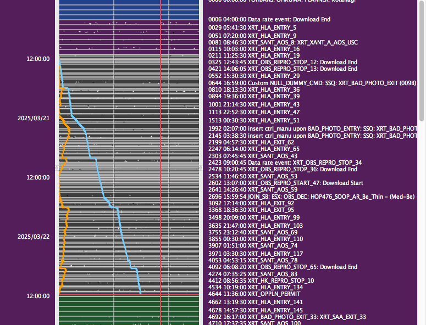Select event 4412 XRT_HK_REPRO_STOP_10
This screenshot has width=426, height=325.
pos(261,281)
